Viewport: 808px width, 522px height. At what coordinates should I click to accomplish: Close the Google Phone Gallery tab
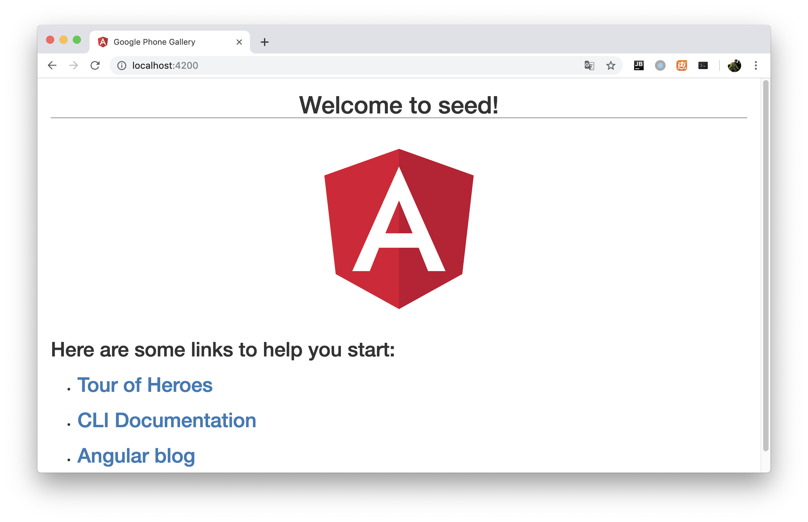239,42
